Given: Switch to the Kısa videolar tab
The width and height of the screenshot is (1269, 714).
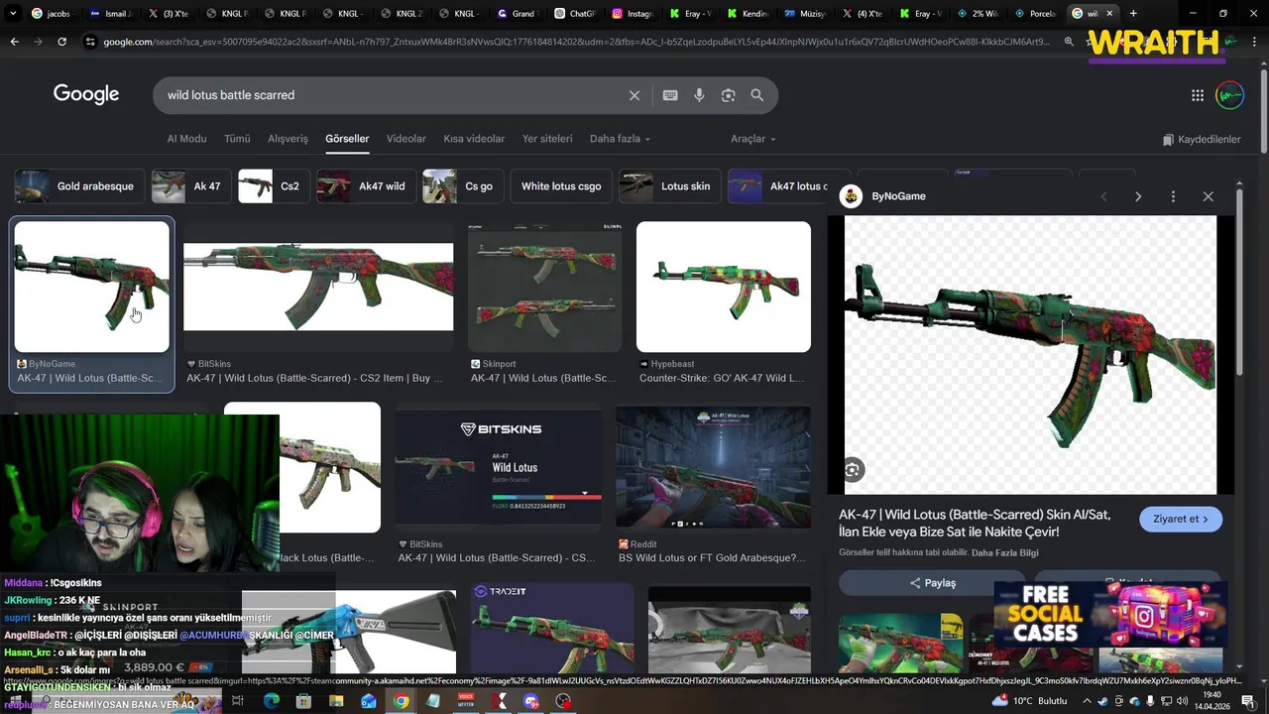Looking at the screenshot, I should (474, 139).
